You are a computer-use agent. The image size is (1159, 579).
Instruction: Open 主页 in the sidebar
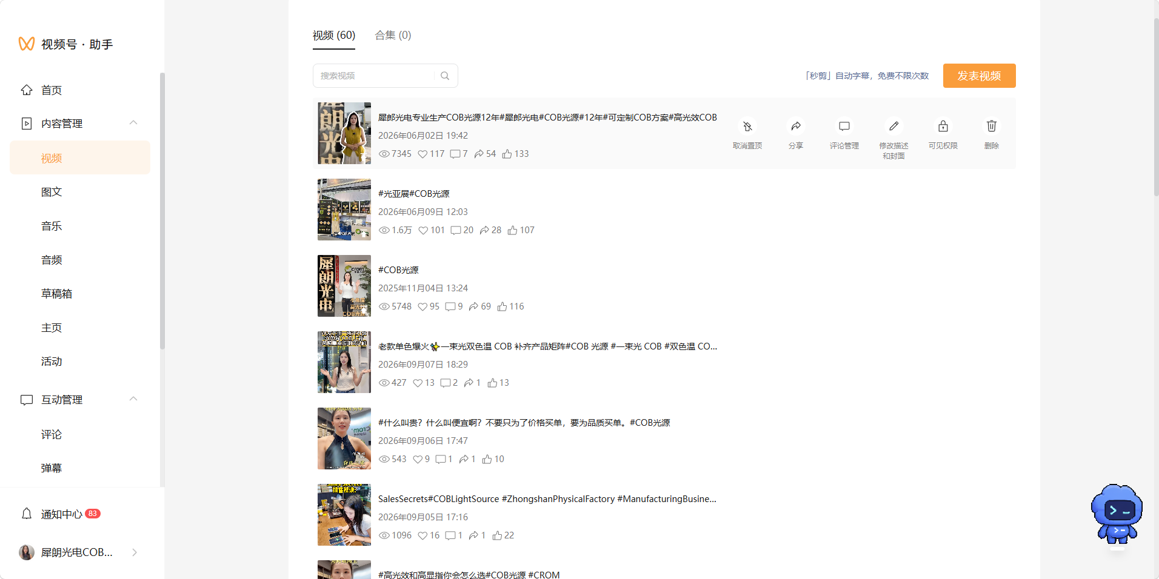pos(52,328)
